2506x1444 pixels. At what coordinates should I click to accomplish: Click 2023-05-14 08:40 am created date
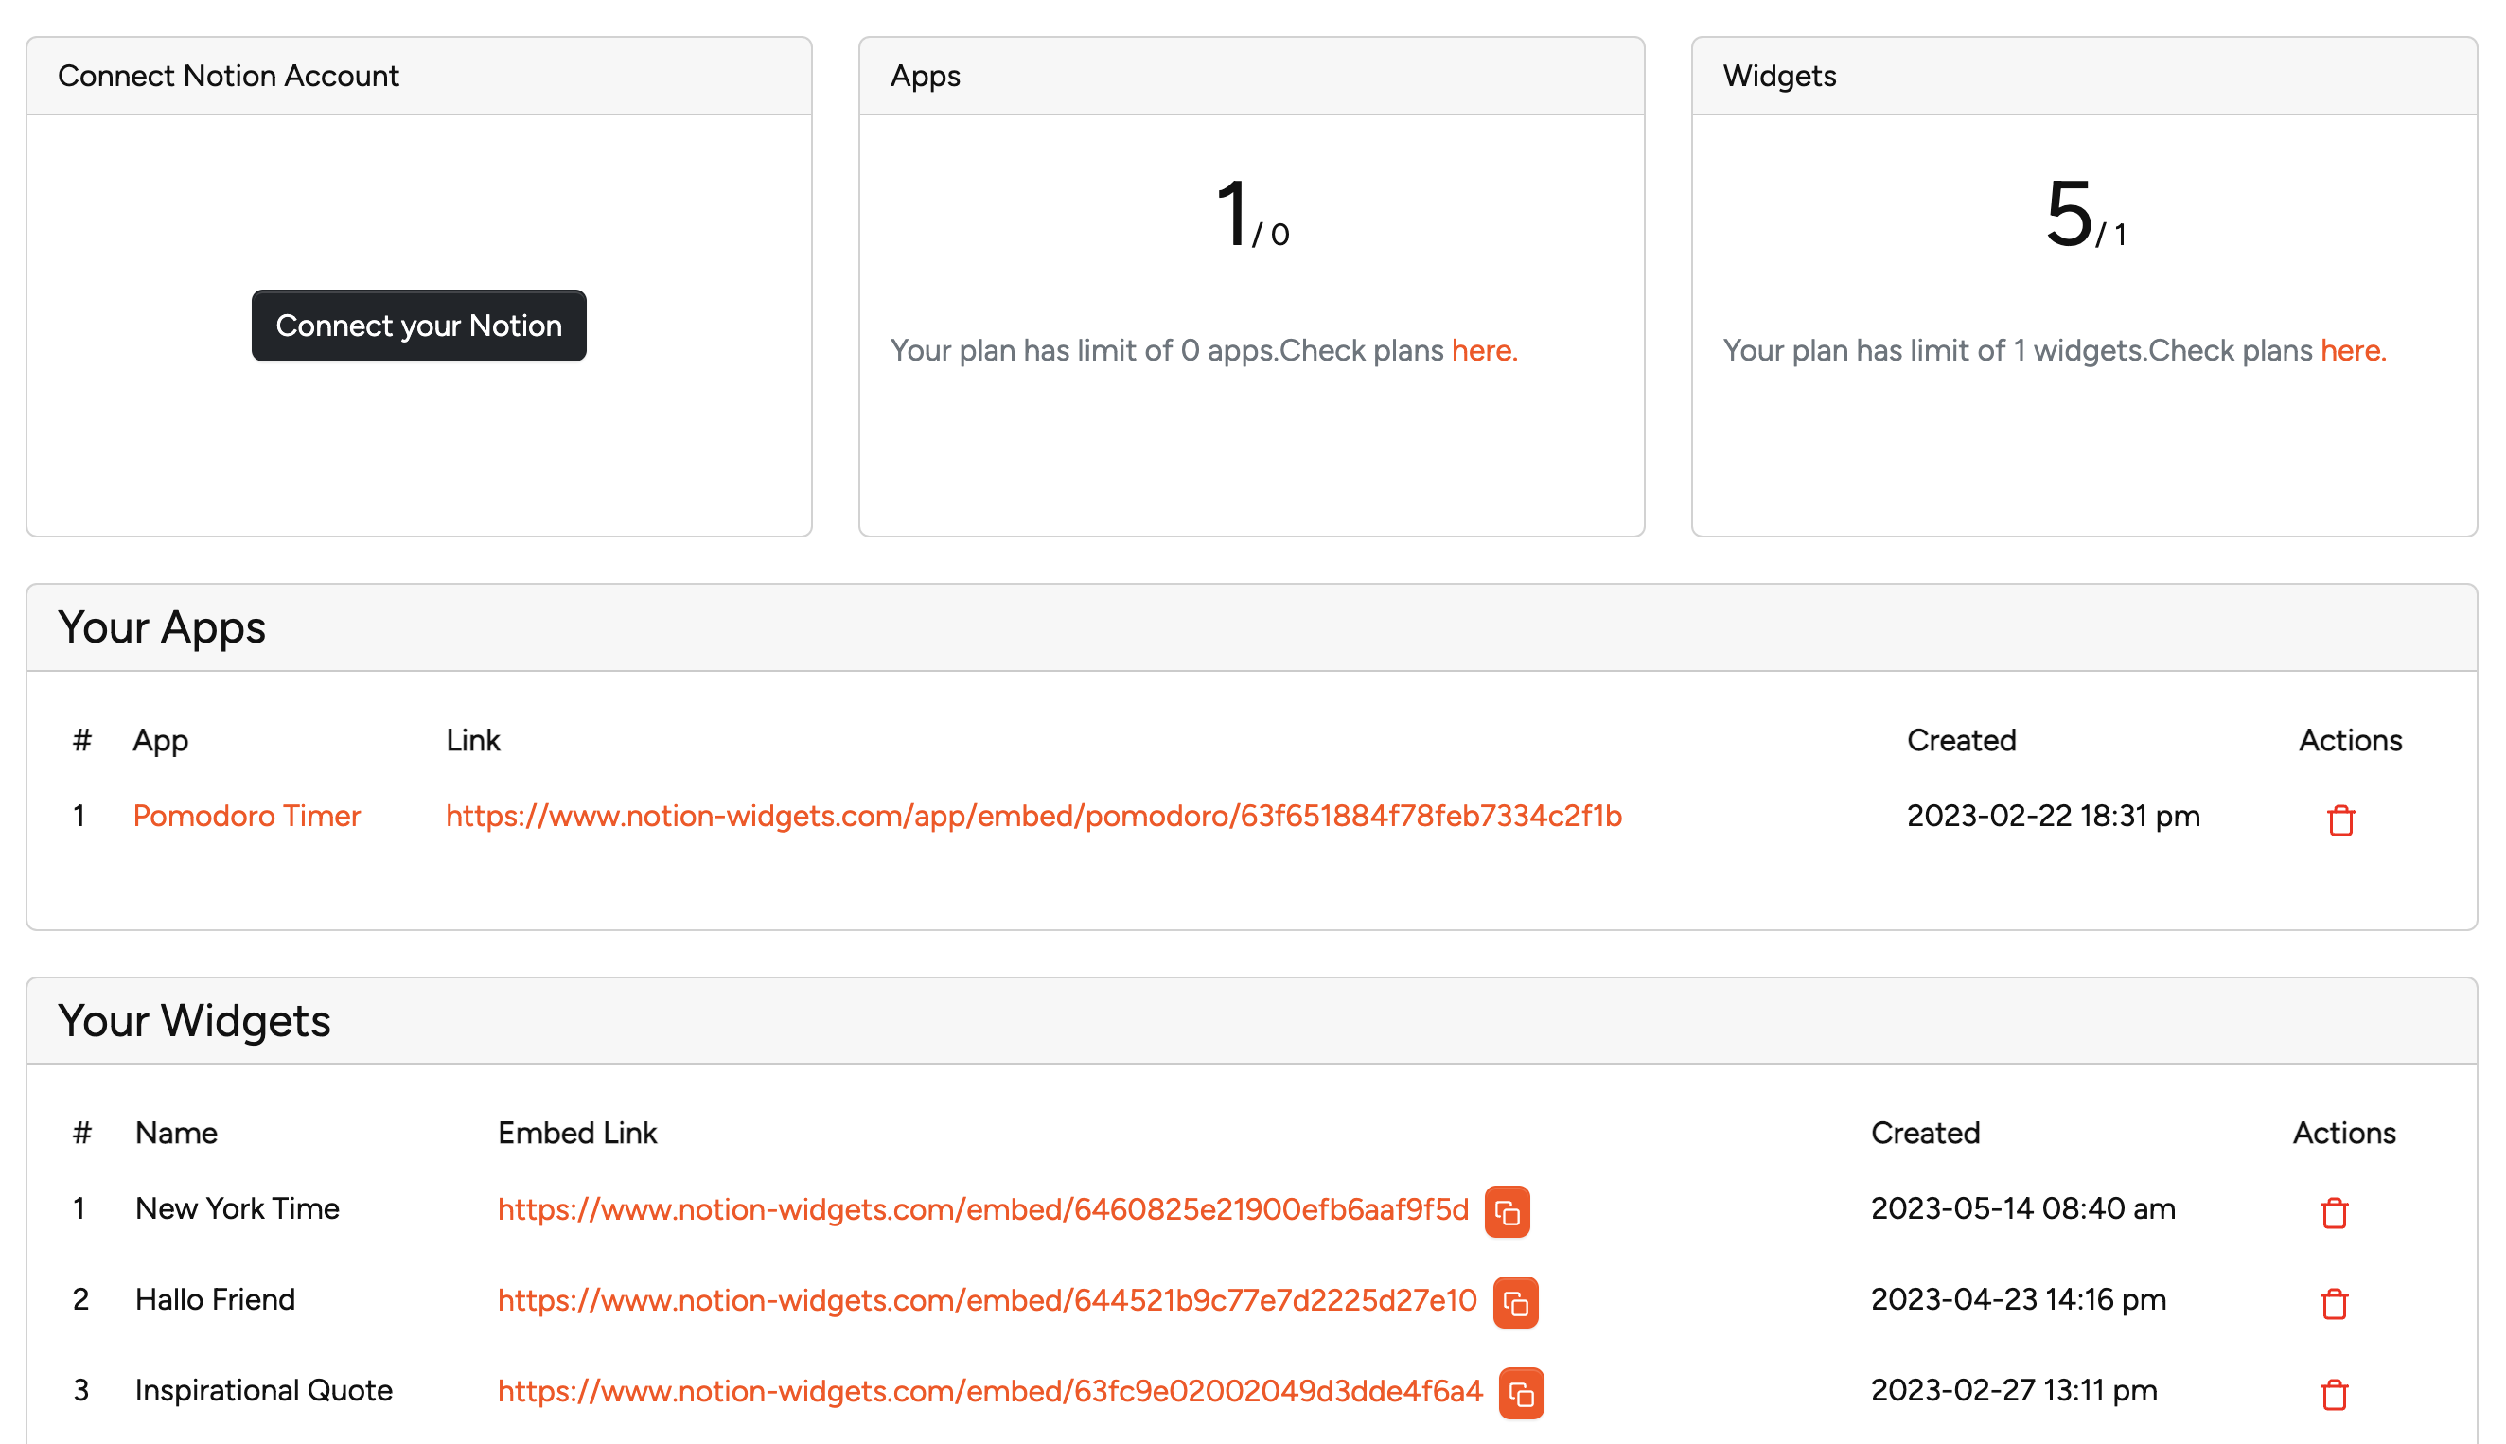[2022, 1208]
